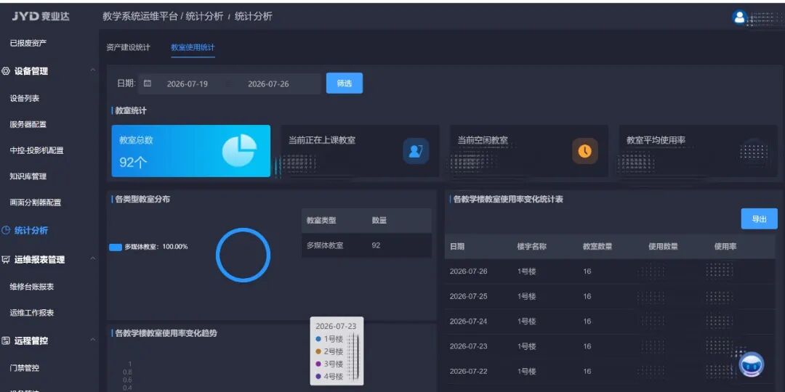Screen dimensions: 785x392
Task: Click the 2026-07-25 table row date
Action: point(469,296)
